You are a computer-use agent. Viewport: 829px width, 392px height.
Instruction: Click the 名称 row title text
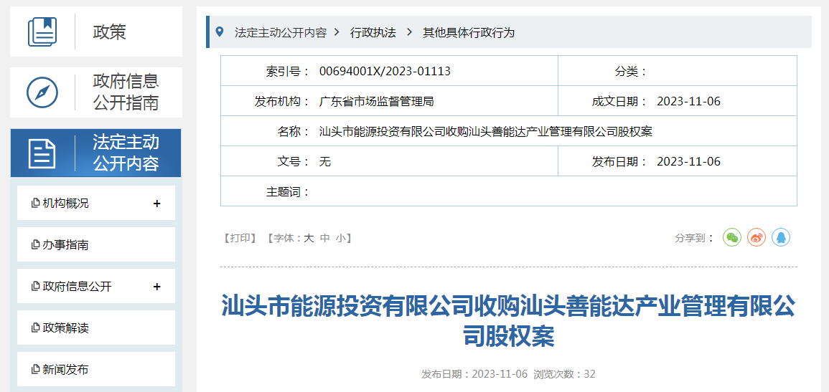486,131
